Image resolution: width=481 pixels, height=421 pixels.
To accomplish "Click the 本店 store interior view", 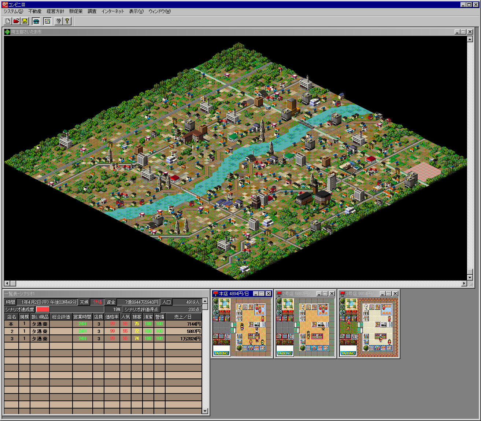I will pos(242,327).
